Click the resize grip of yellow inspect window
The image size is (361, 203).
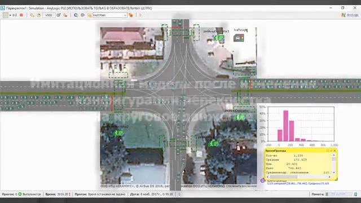pos(336,179)
